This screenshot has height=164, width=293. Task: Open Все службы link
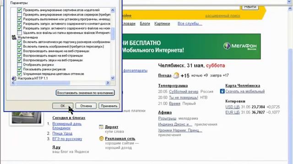[x=190, y=24]
